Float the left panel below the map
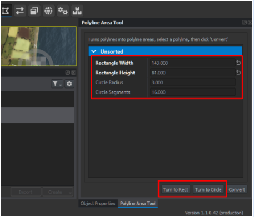254x217 pixels. click(x=68, y=73)
